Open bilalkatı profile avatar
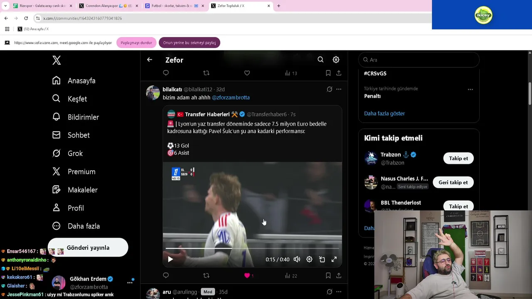Image resolution: width=532 pixels, height=299 pixels. tap(153, 93)
